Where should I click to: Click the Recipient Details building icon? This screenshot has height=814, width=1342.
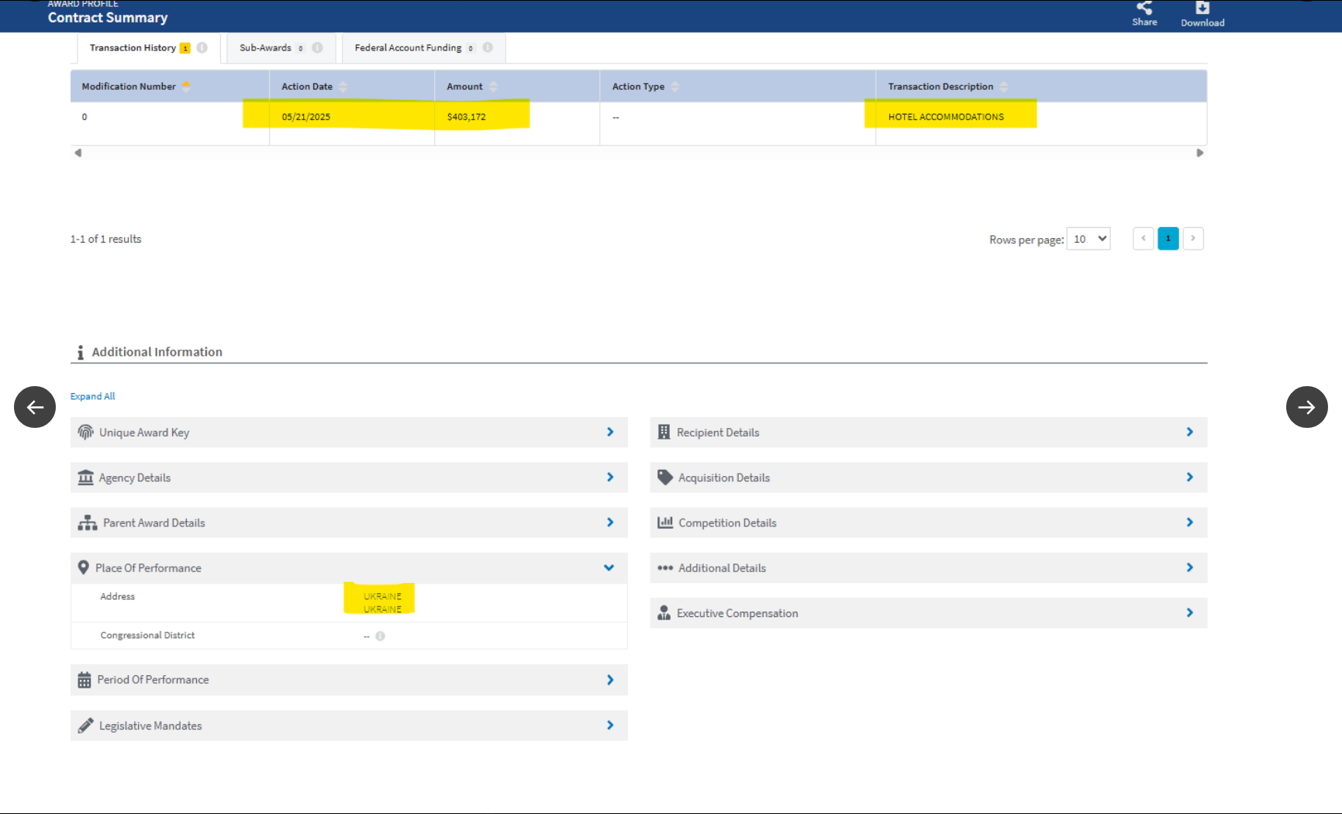[664, 432]
